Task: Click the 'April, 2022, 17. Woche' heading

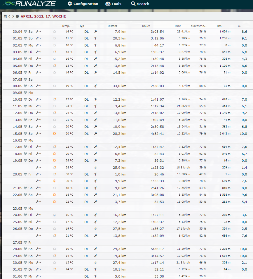Action: 43,16
